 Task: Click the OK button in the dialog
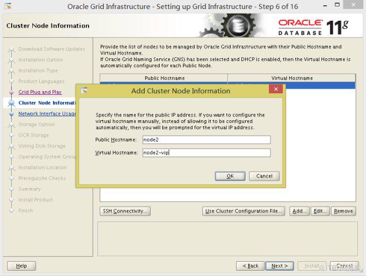(x=230, y=176)
